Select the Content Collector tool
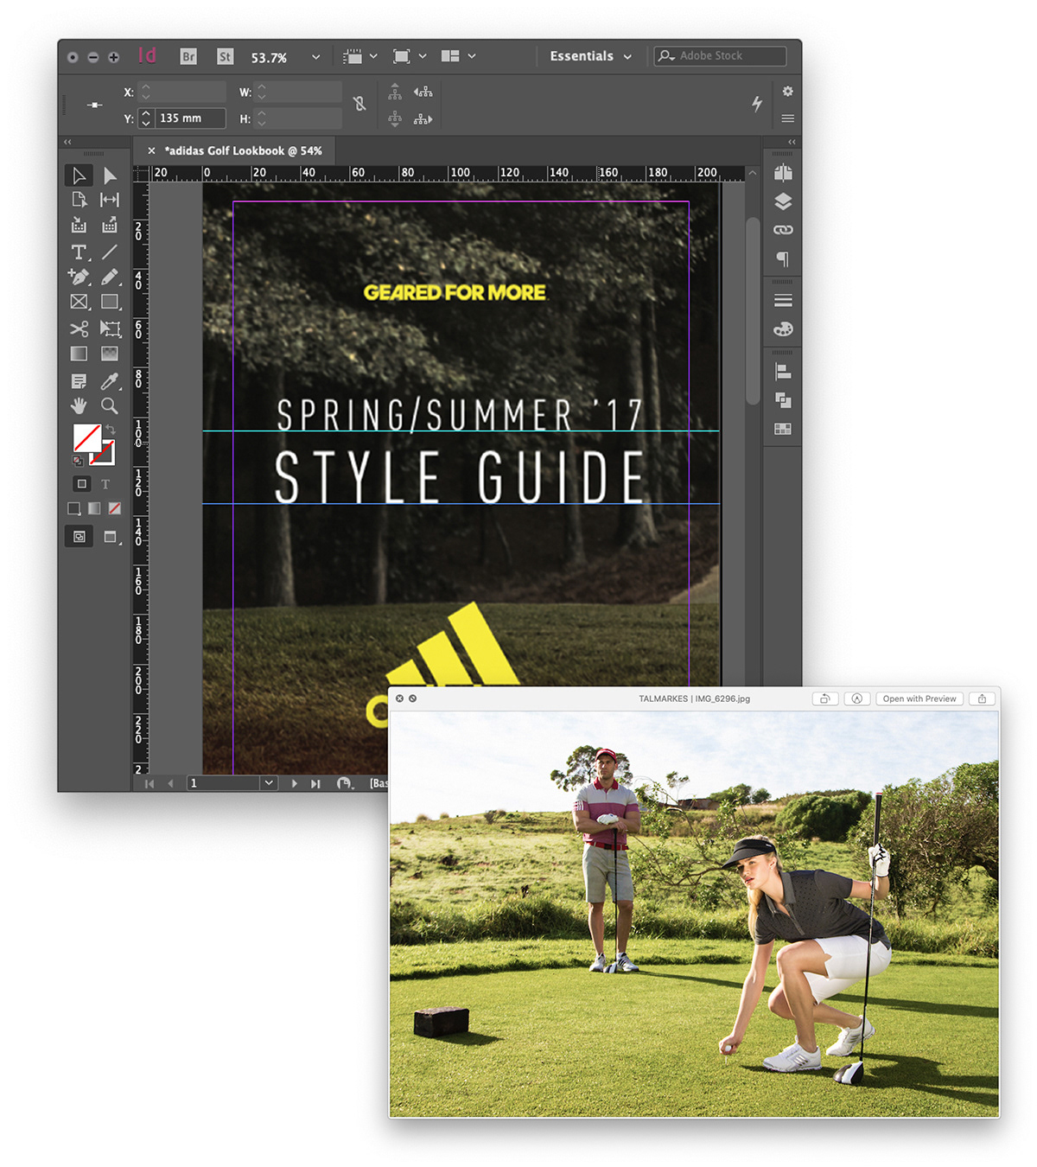This screenshot has width=1037, height=1167. (x=79, y=226)
